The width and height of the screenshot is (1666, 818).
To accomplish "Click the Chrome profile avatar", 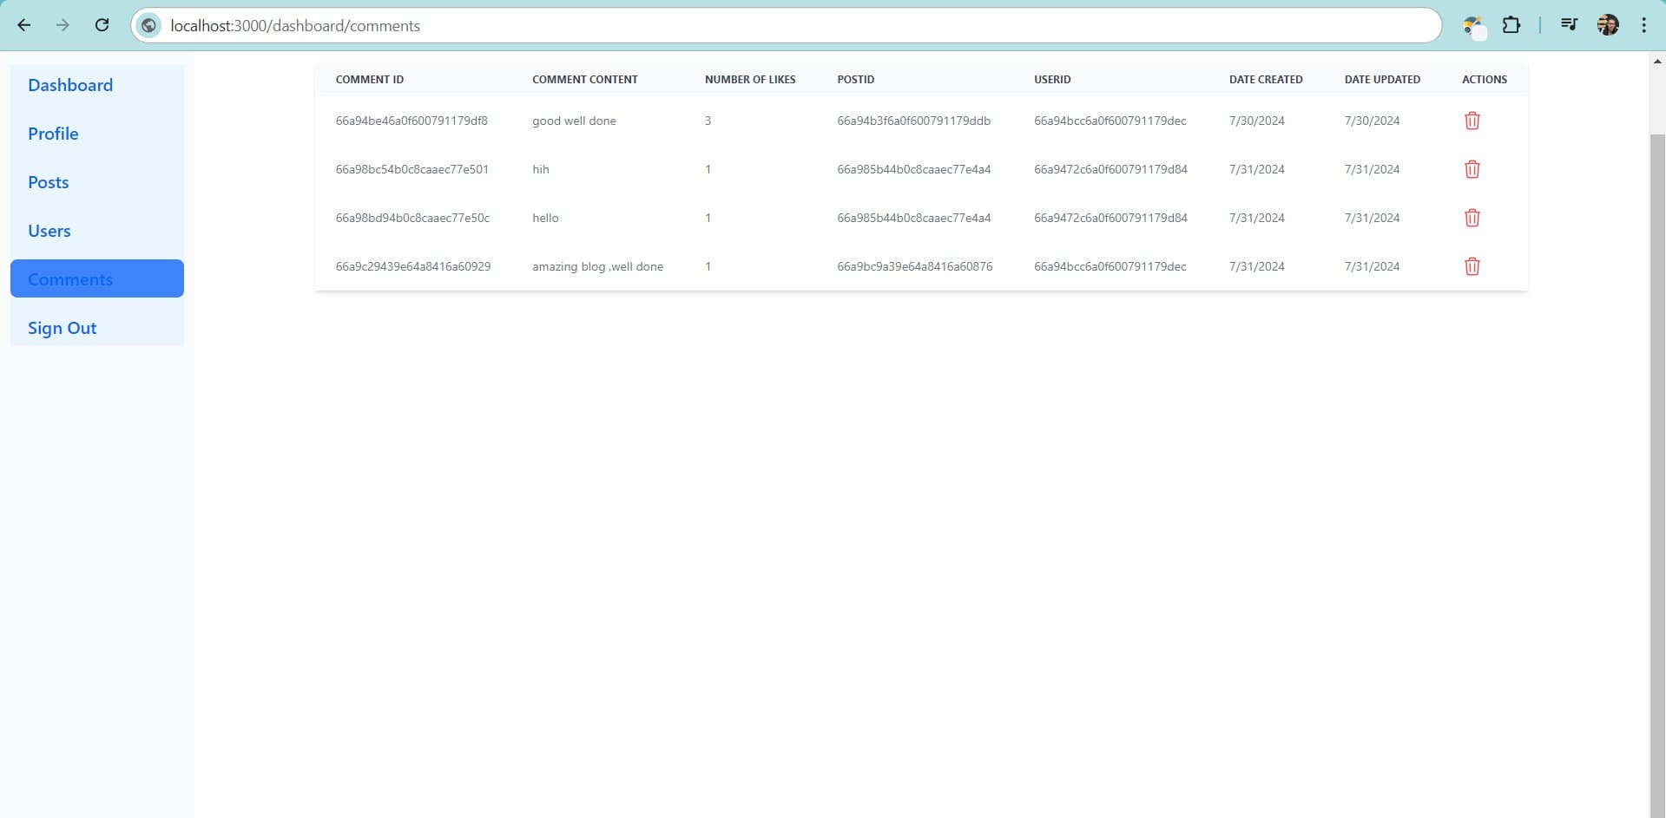I will point(1607,25).
